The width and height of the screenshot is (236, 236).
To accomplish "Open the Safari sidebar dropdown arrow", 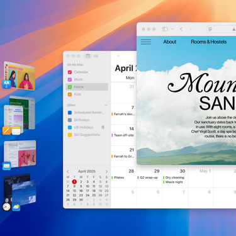I will coord(172,29).
